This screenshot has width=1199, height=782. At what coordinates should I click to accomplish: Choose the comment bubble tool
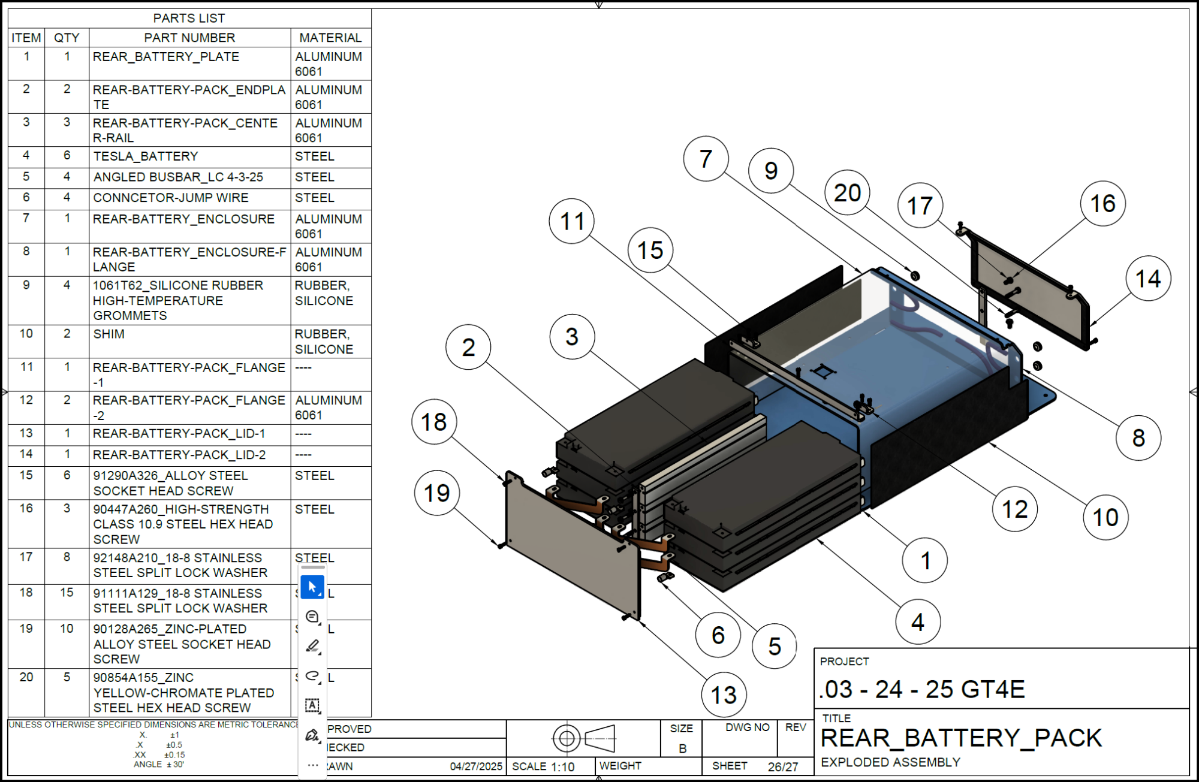click(x=312, y=617)
